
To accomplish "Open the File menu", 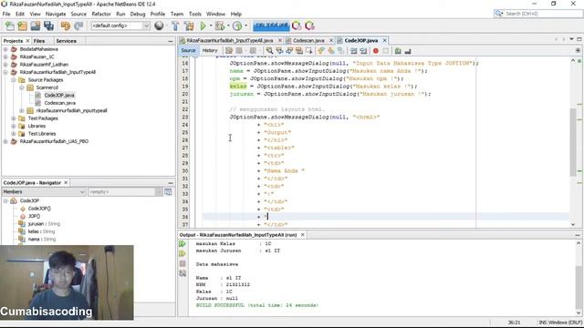I will pyautogui.click(x=6, y=14).
